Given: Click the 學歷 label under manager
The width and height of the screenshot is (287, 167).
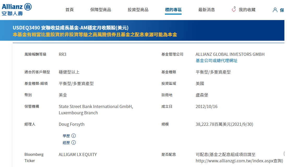Looking at the screenshot, I should click(x=66, y=136).
